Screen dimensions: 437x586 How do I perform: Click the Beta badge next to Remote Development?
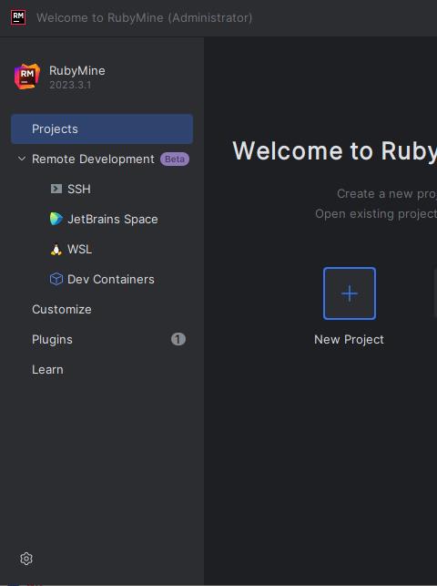(x=175, y=159)
